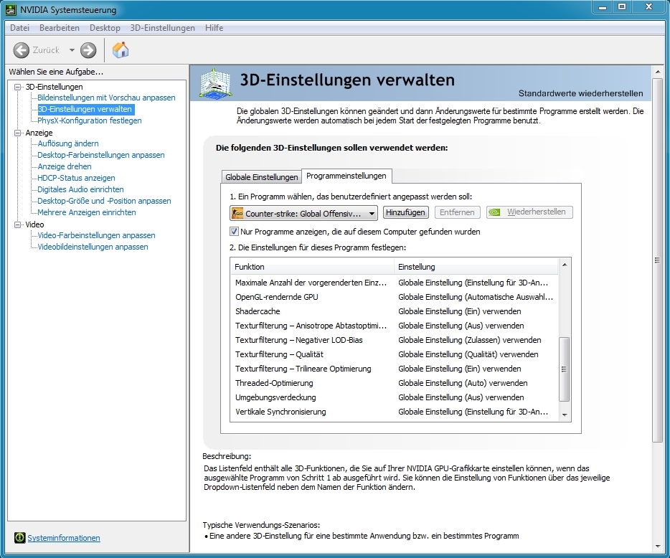Select Umgebungsverdeckung row
This screenshot has width=670, height=558.
395,397
